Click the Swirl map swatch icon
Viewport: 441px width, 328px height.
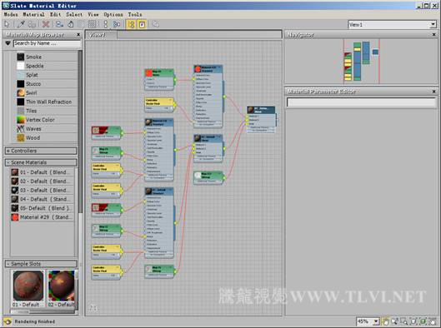coord(21,93)
